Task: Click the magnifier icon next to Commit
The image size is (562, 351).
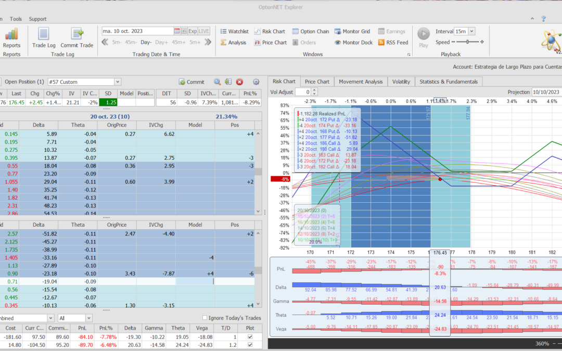Action: click(218, 82)
